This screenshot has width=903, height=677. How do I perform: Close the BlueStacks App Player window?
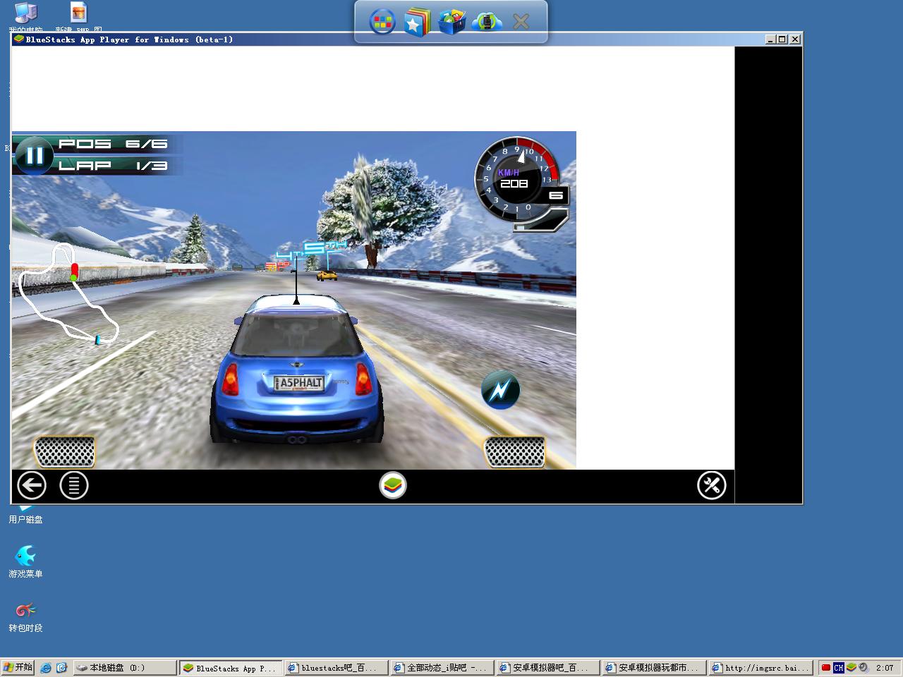(x=795, y=39)
